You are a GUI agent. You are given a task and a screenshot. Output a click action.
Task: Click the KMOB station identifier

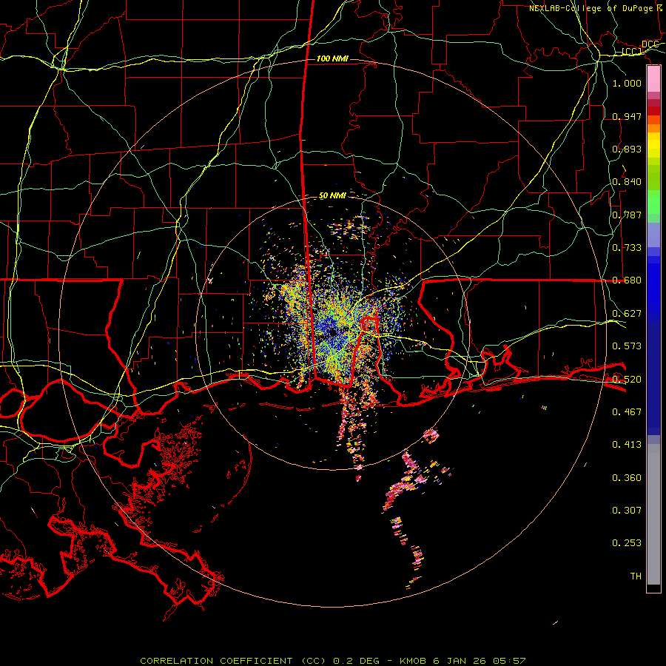[414, 661]
